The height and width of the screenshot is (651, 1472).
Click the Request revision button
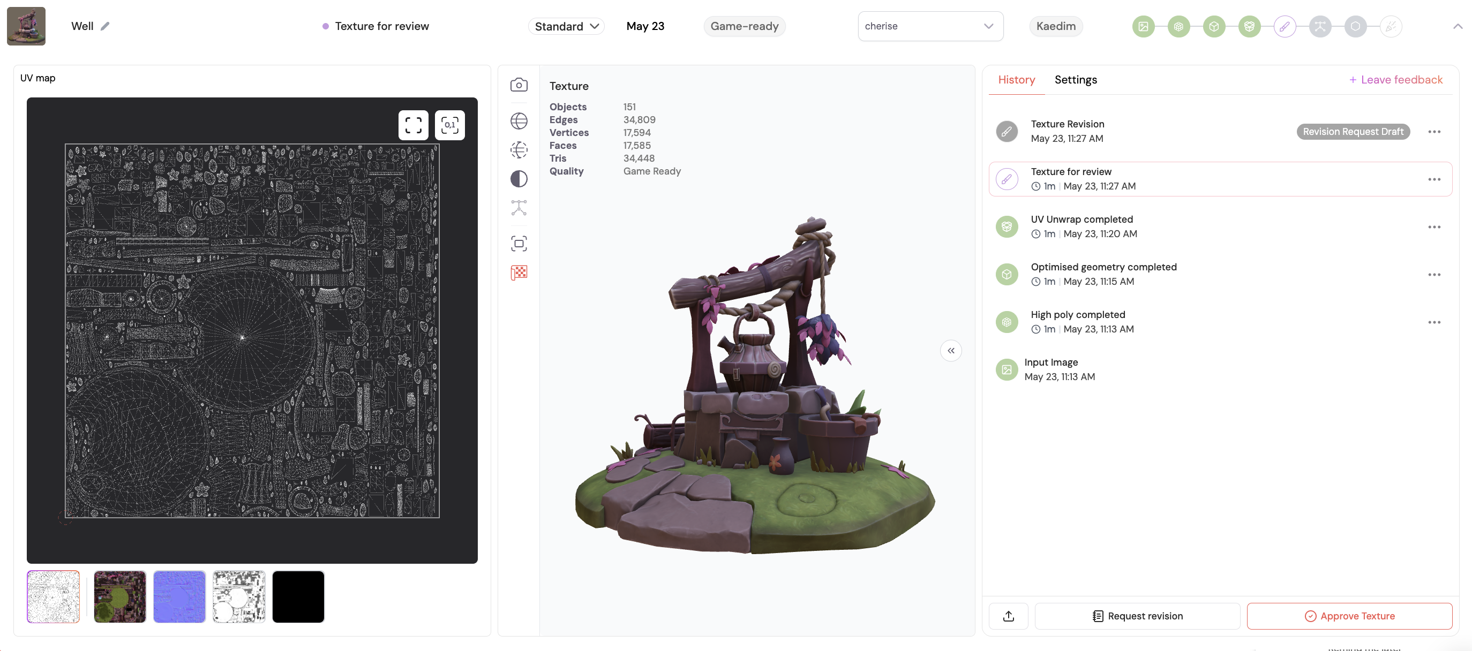click(1137, 616)
